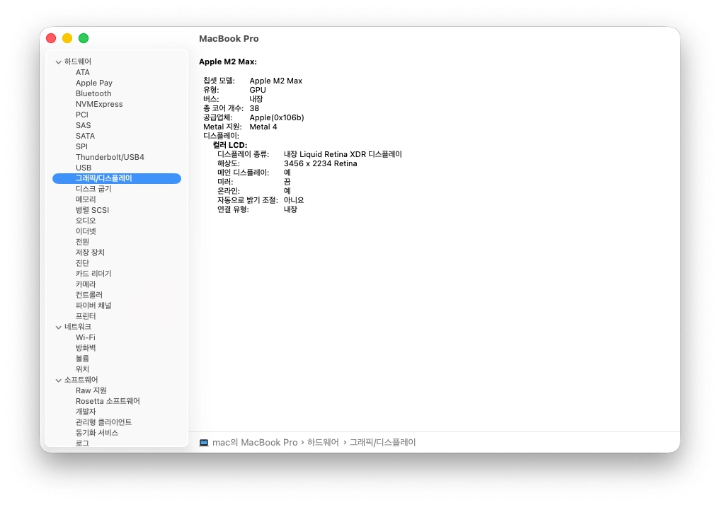Select 동기화 서비스 entry

[96, 433]
